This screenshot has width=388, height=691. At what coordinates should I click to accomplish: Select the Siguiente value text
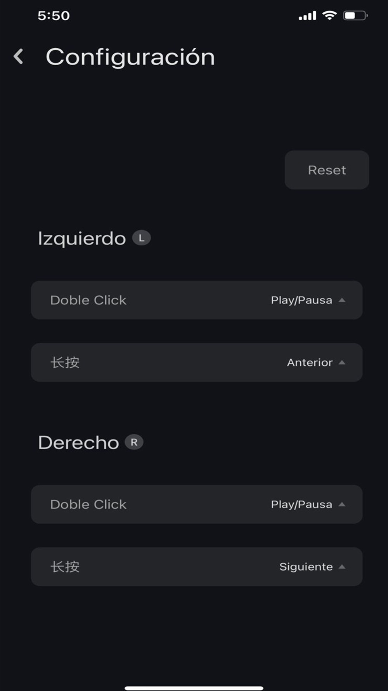click(306, 567)
